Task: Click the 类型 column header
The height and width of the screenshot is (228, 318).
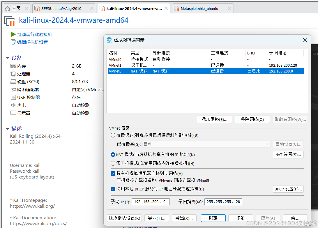Action: tap(140, 53)
